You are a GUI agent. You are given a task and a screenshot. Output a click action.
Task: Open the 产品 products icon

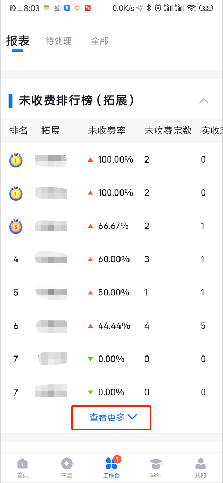[x=67, y=463]
